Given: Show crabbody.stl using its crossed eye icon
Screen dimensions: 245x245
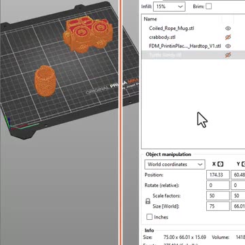Looking at the screenshot, I should pos(228,37).
